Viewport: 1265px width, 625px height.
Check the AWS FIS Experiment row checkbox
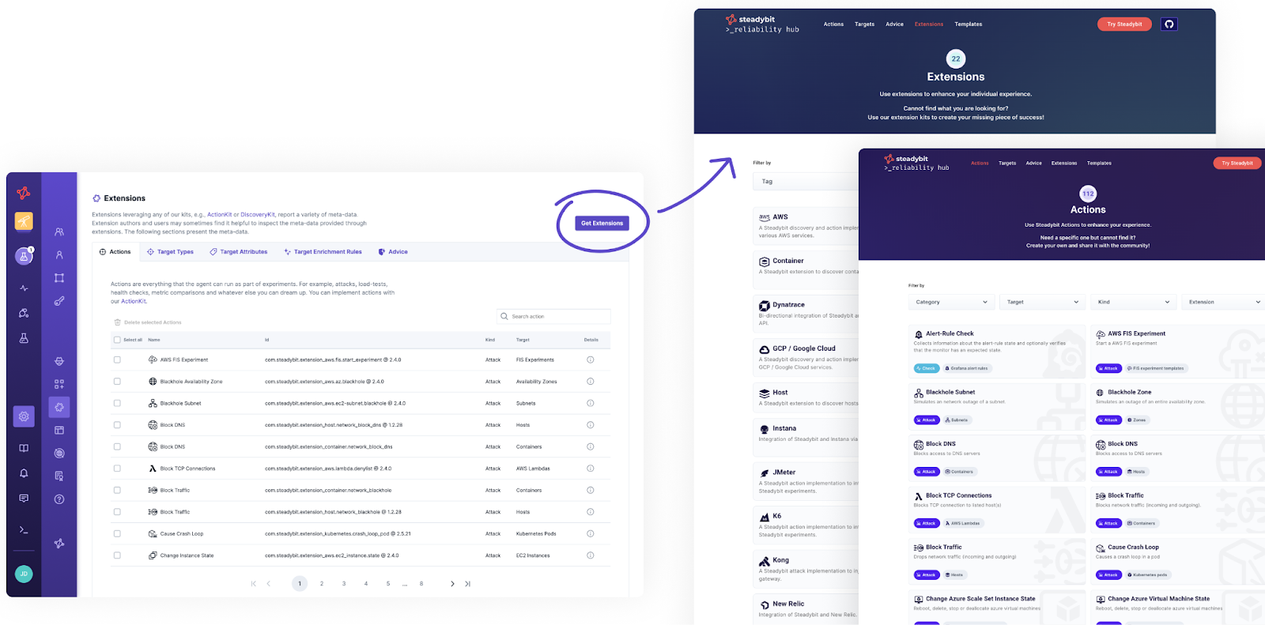coord(117,360)
